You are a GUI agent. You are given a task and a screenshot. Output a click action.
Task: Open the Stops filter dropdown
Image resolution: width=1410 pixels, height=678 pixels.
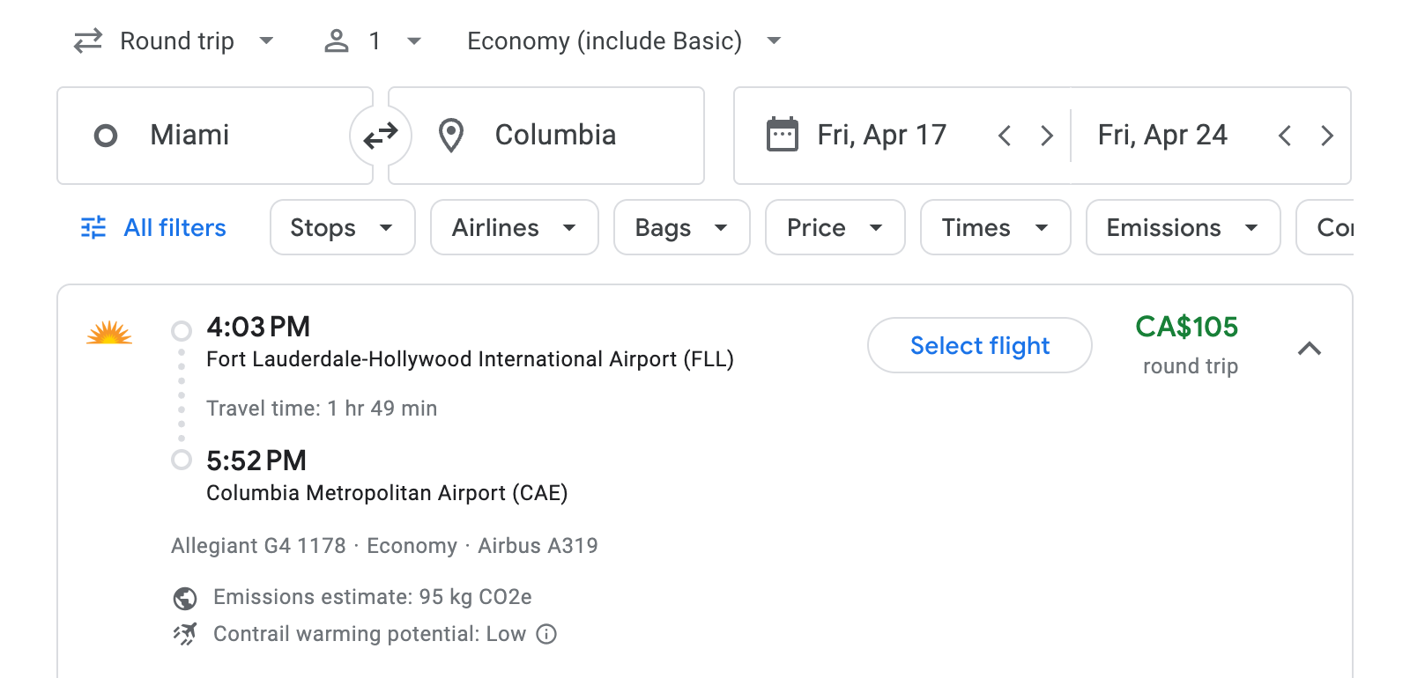click(342, 227)
